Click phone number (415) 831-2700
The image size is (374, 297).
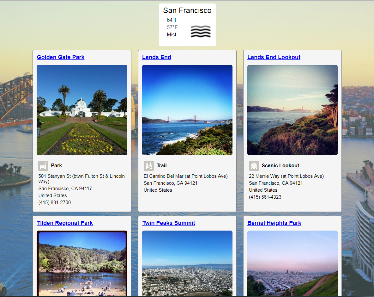(x=55, y=202)
